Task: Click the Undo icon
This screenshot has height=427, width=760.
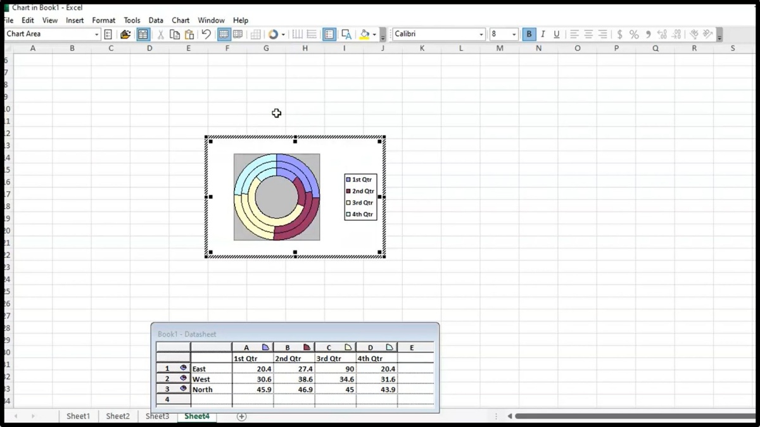Action: click(206, 34)
